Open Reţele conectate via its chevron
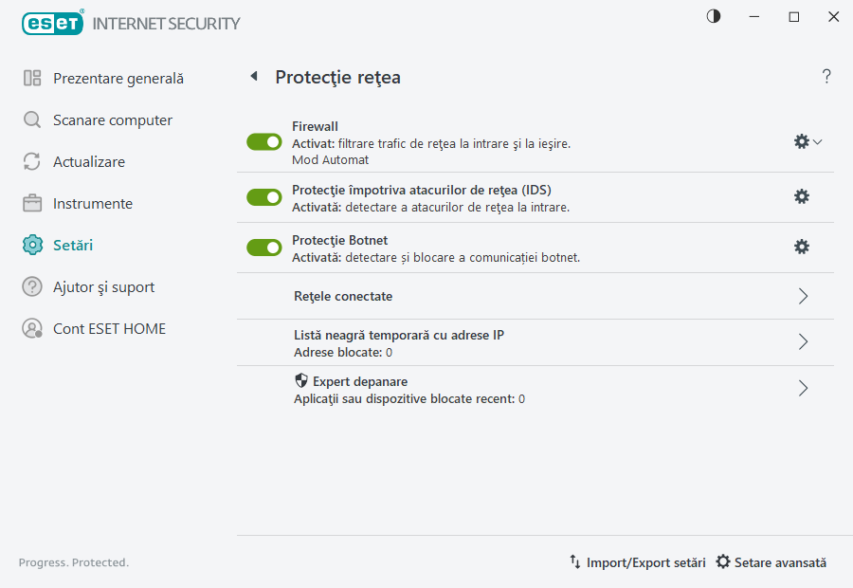Screen dimensions: 853x588 (803, 296)
